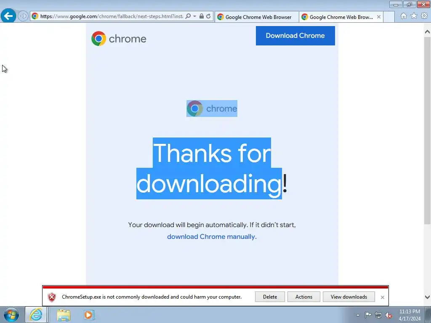Click the download Chrome manually link
This screenshot has width=431, height=323.
(x=212, y=236)
